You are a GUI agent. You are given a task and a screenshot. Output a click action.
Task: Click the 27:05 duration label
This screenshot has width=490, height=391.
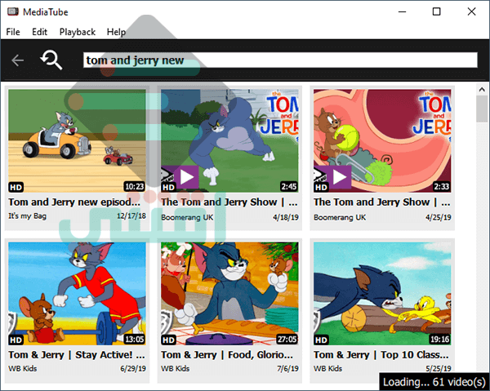coord(287,339)
